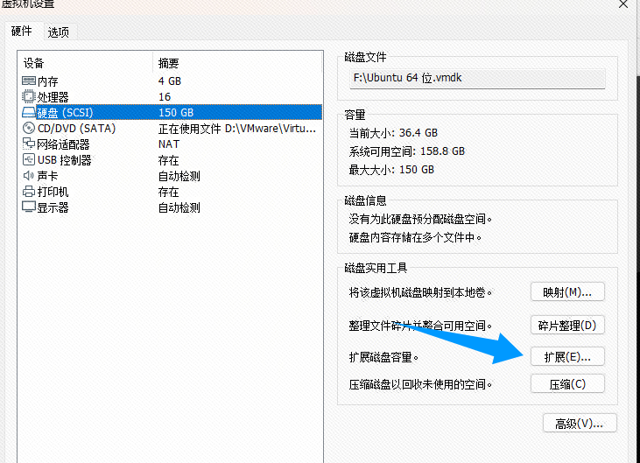The width and height of the screenshot is (640, 463).
Task: Select the 硬盘 (SCSI) row
Action: click(172, 113)
